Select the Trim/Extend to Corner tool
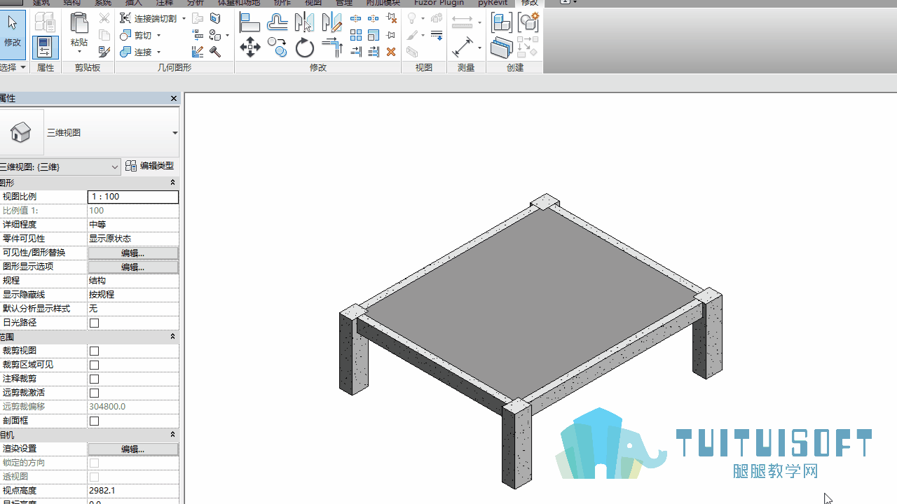Viewport: 897px width, 504px height. [331, 48]
